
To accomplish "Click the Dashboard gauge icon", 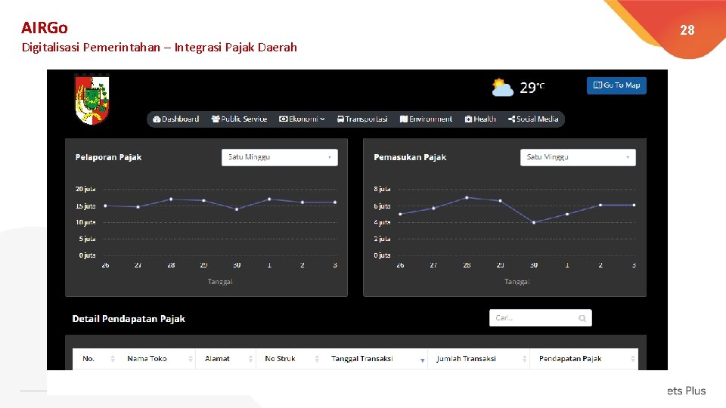I will pyautogui.click(x=157, y=119).
